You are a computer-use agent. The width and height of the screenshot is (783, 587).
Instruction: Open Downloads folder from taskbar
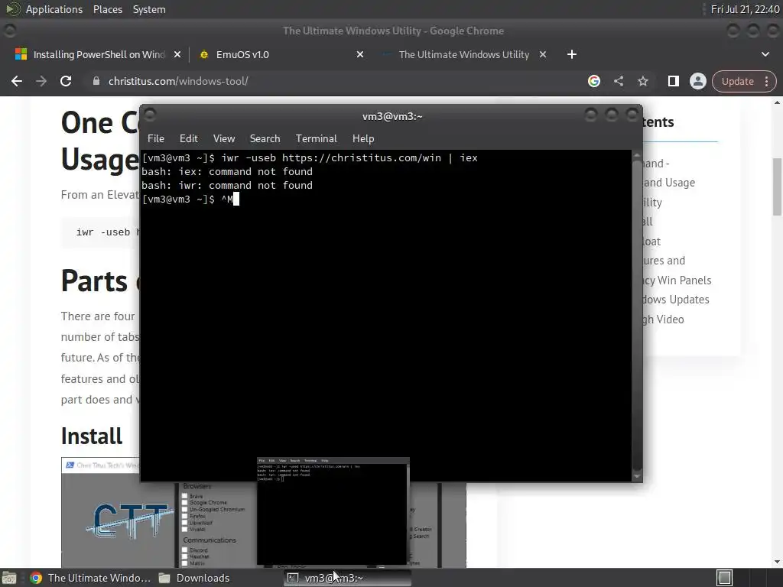pos(193,578)
